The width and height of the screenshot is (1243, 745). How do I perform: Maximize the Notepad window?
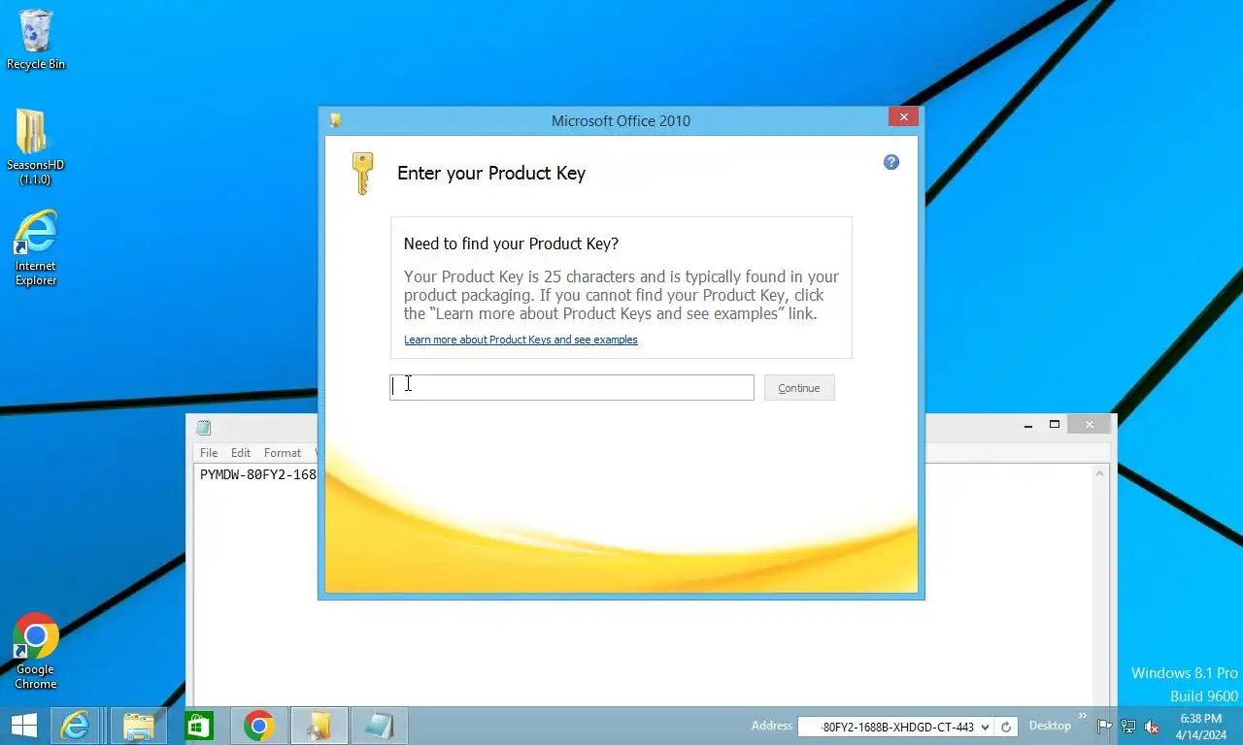tap(1055, 425)
